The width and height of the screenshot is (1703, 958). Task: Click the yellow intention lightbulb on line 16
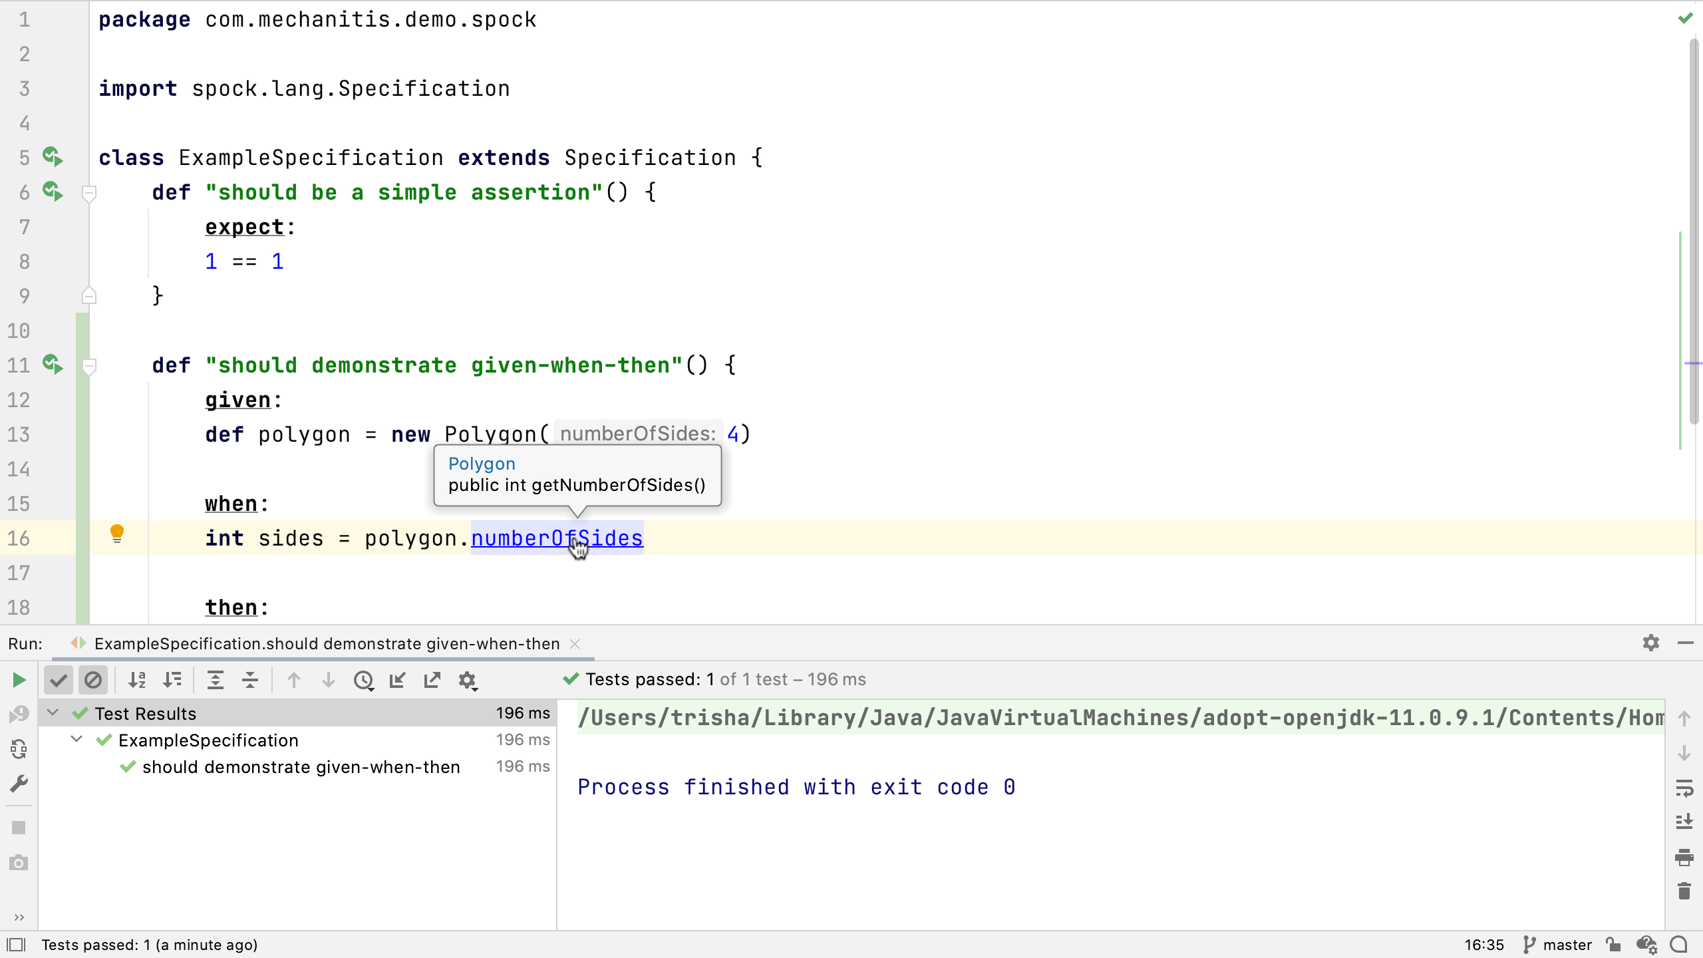116,534
